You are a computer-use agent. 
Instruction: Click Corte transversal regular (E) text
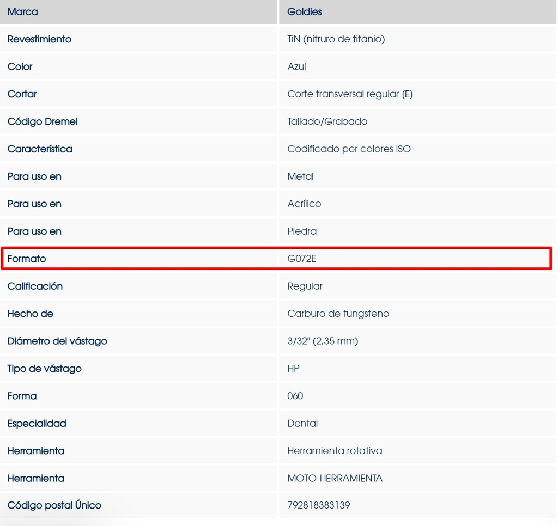[349, 94]
